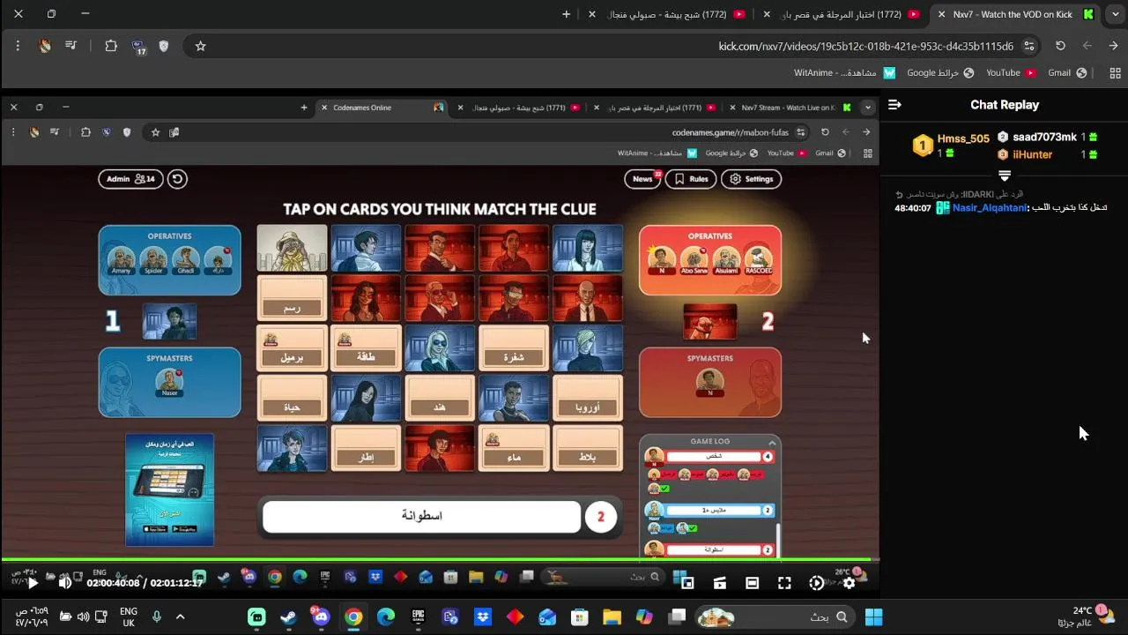Open Hmss_505 top gifter entry
1128x635 pixels.
[x=951, y=146]
